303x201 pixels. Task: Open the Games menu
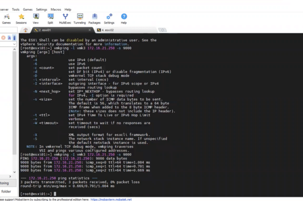click(28, 9)
